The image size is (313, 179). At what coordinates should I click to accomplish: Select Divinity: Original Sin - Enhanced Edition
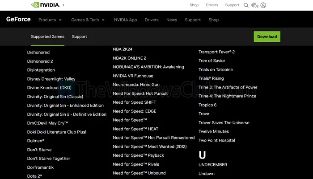tap(65, 106)
